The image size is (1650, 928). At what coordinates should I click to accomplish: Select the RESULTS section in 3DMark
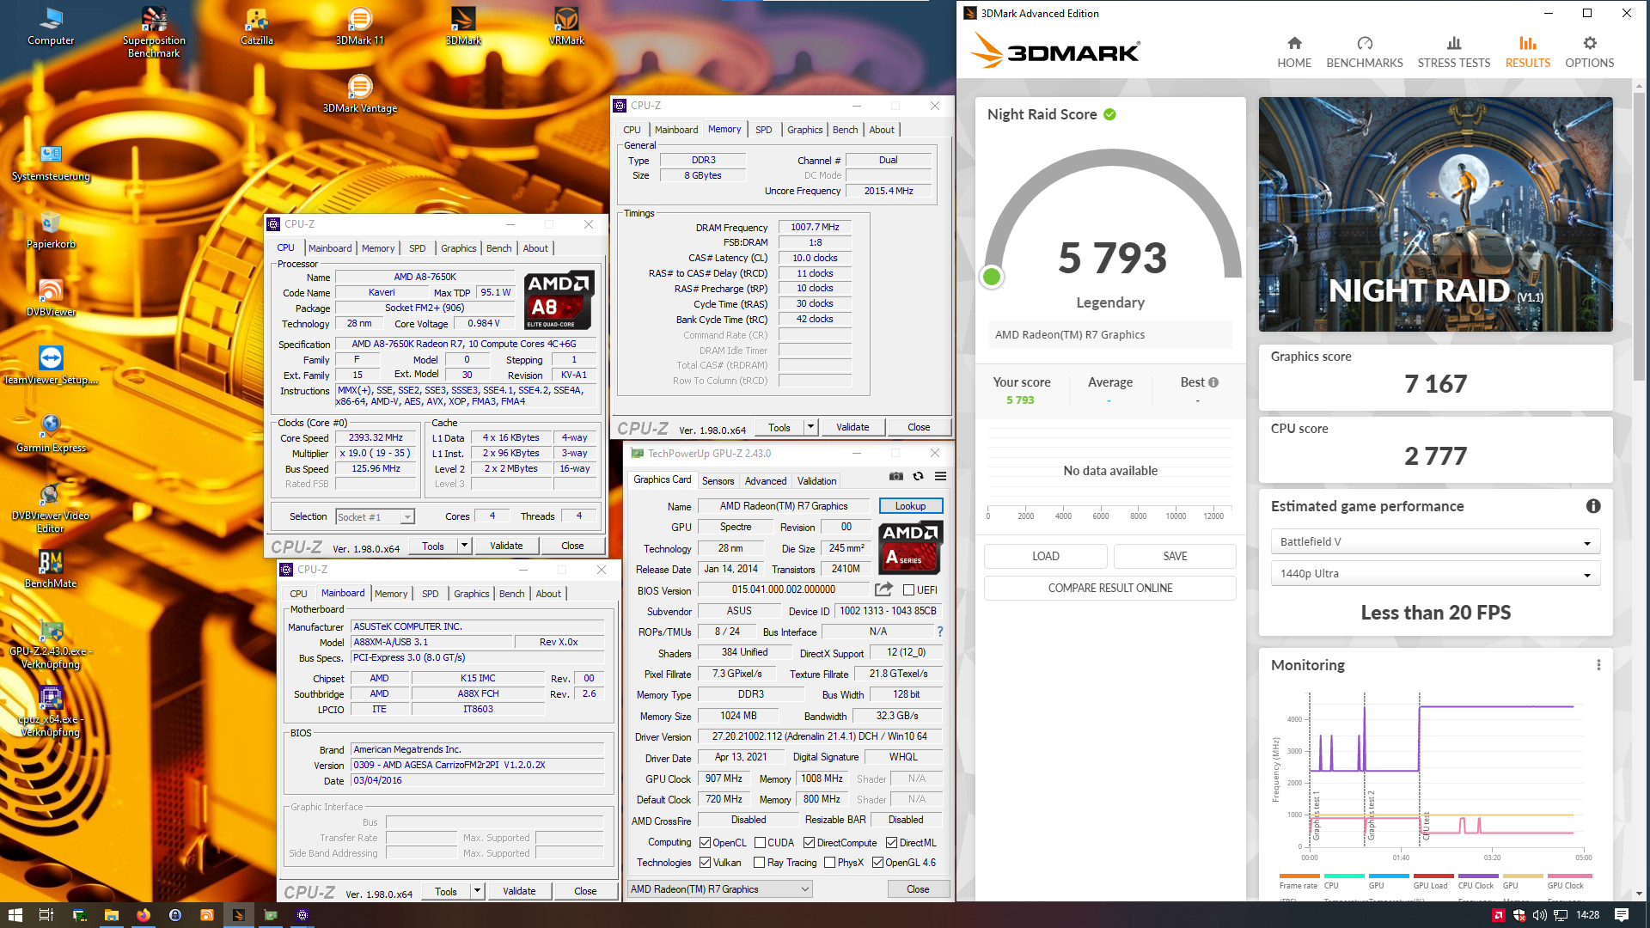(1528, 52)
